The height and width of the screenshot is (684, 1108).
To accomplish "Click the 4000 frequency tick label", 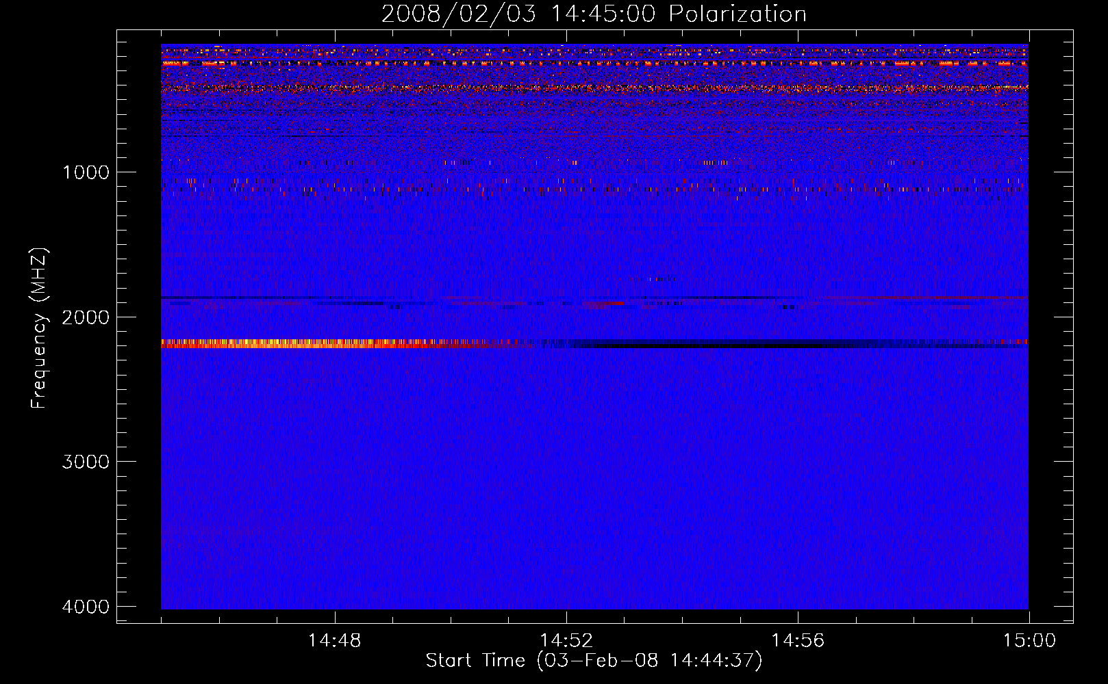I will pos(86,607).
